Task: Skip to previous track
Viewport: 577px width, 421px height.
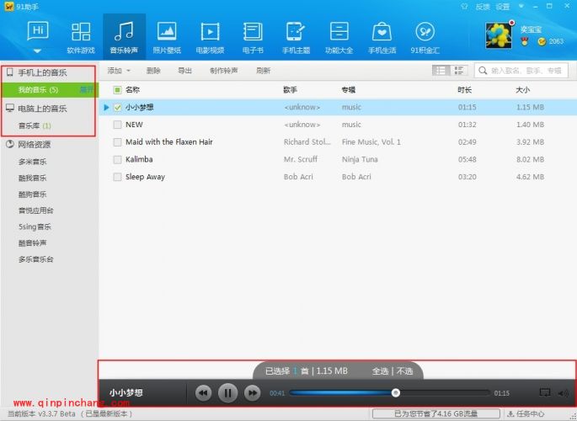Action: click(x=204, y=393)
